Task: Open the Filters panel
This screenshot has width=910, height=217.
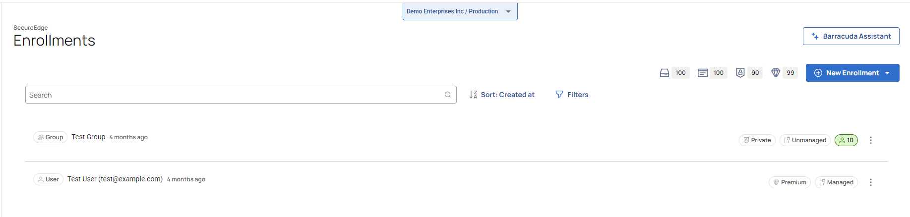Action: pyautogui.click(x=572, y=95)
